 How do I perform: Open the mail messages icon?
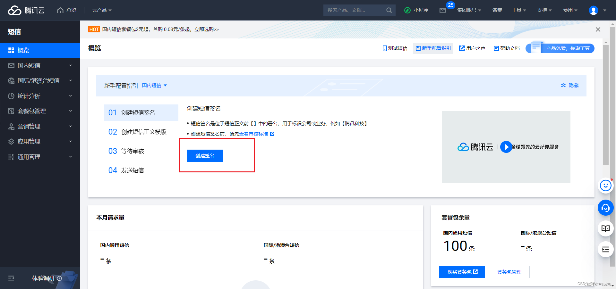click(x=443, y=10)
